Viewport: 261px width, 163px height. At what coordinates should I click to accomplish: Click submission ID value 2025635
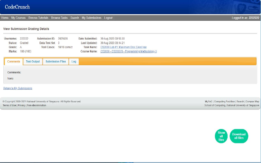(63, 39)
